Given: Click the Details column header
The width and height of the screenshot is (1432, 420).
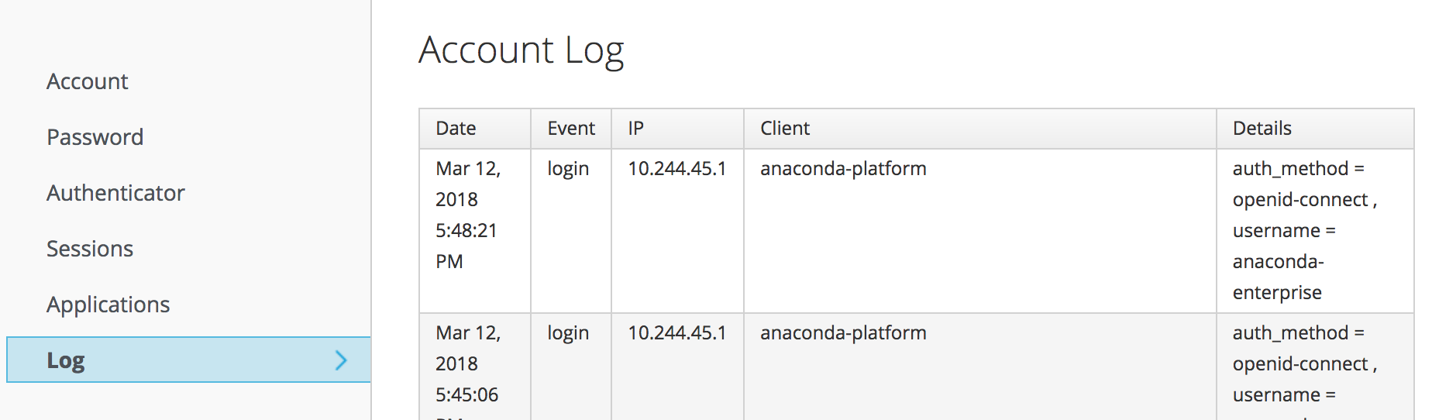Looking at the screenshot, I should click(x=1262, y=129).
